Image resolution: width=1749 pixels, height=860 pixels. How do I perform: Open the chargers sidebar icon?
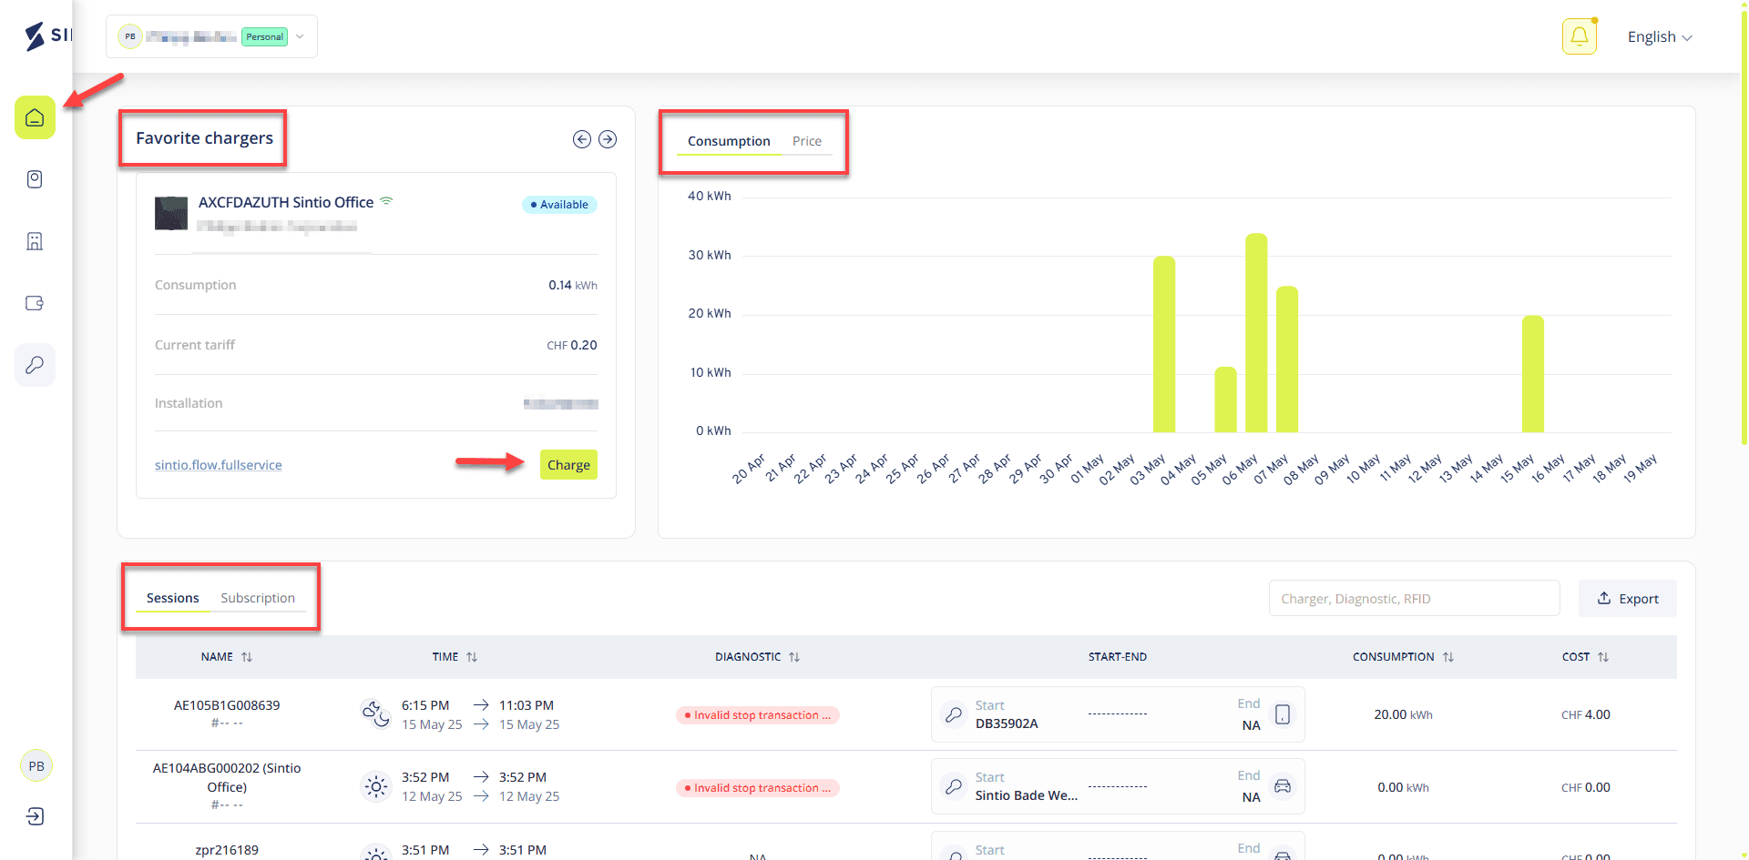pos(35,179)
